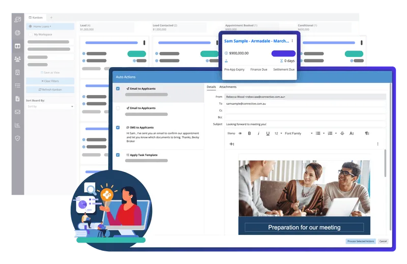Click the Stamp toolbar item
Viewport: 407px width, 264px height.
231,133
